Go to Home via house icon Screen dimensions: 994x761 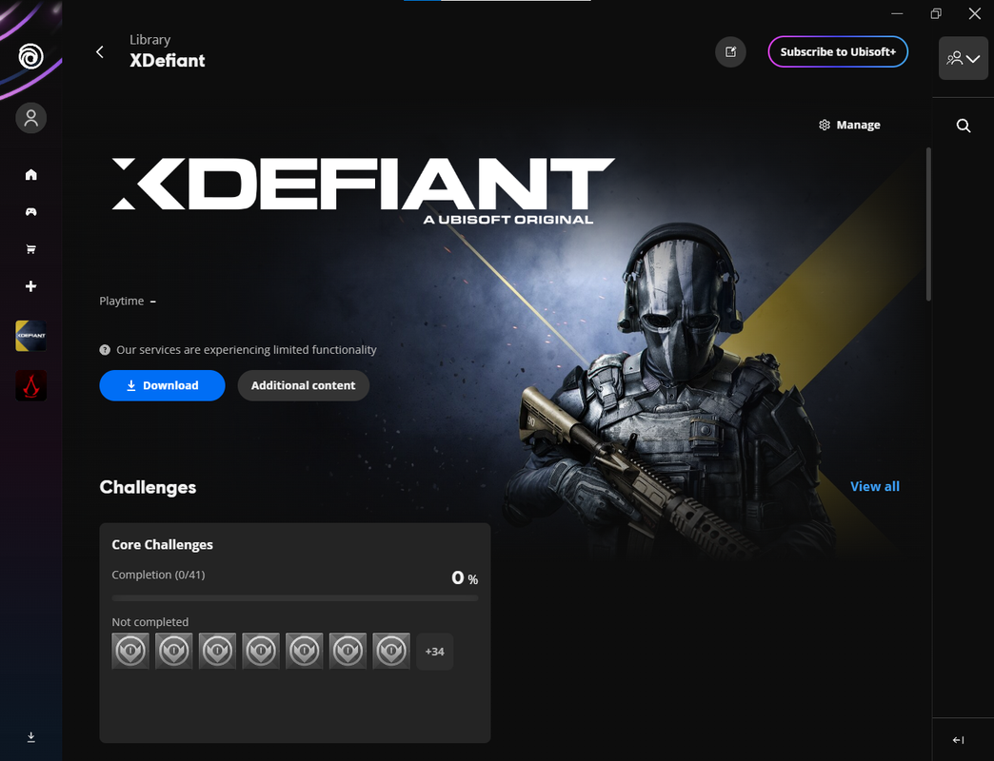click(30, 174)
